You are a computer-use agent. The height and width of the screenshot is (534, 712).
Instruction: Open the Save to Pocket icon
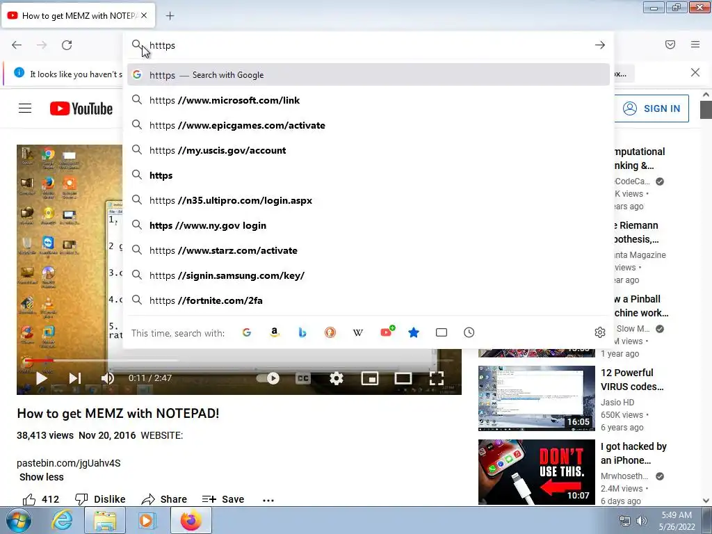(670, 44)
